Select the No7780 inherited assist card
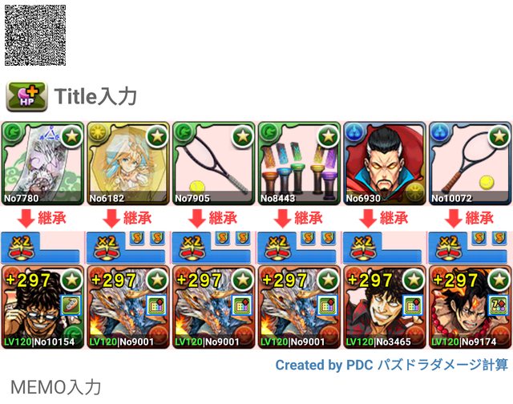 (x=42, y=164)
